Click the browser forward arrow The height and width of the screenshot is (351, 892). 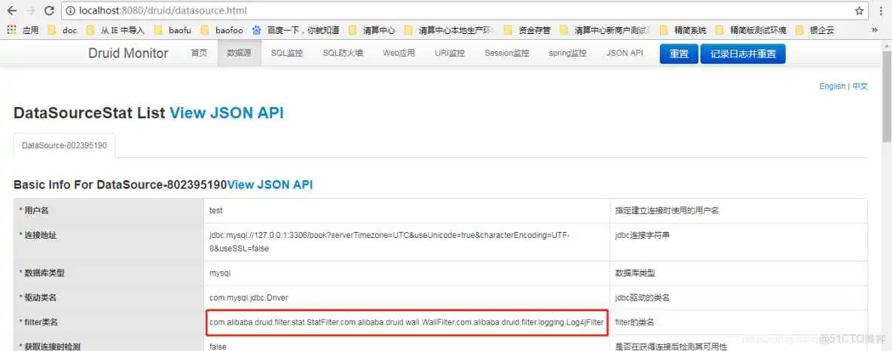pos(30,11)
